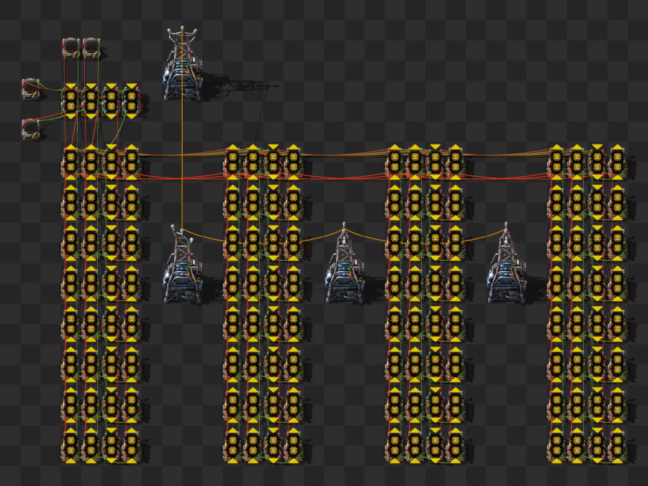Select top-right decider combinator of the leftmost block
Image resolution: width=648 pixels, height=486 pixels.
(x=132, y=162)
